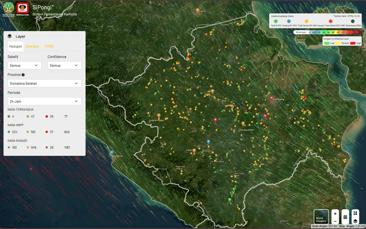This screenshot has height=229, width=366.
Task: Click the yellow Medium confidence swatch
Action: (x=338, y=43)
